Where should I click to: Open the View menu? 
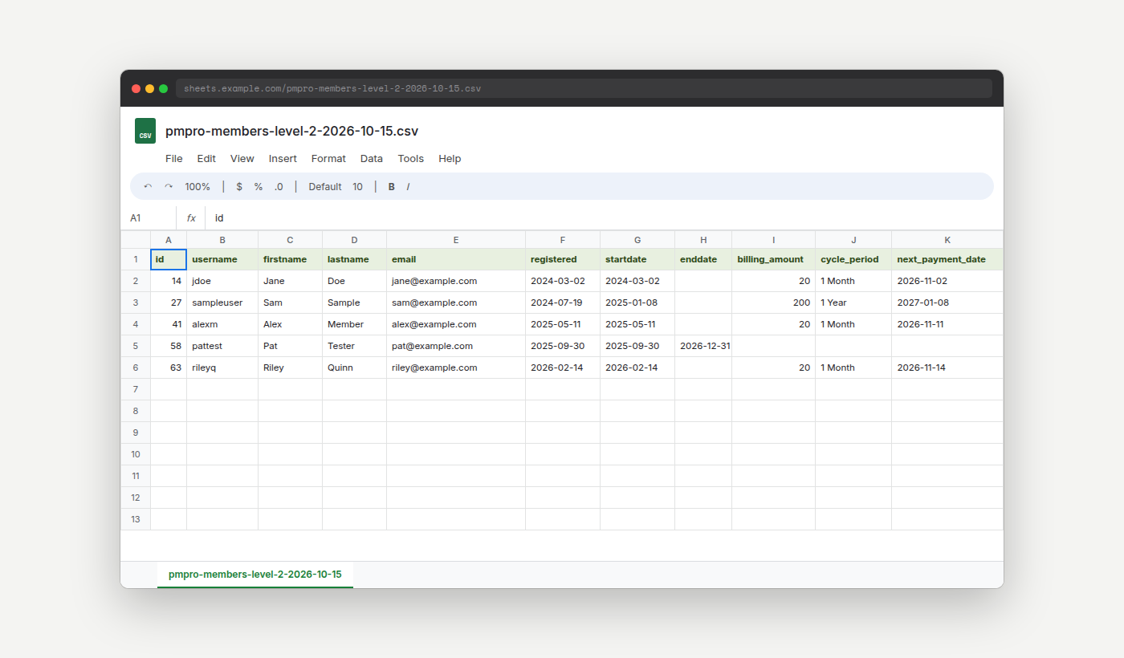coord(242,159)
